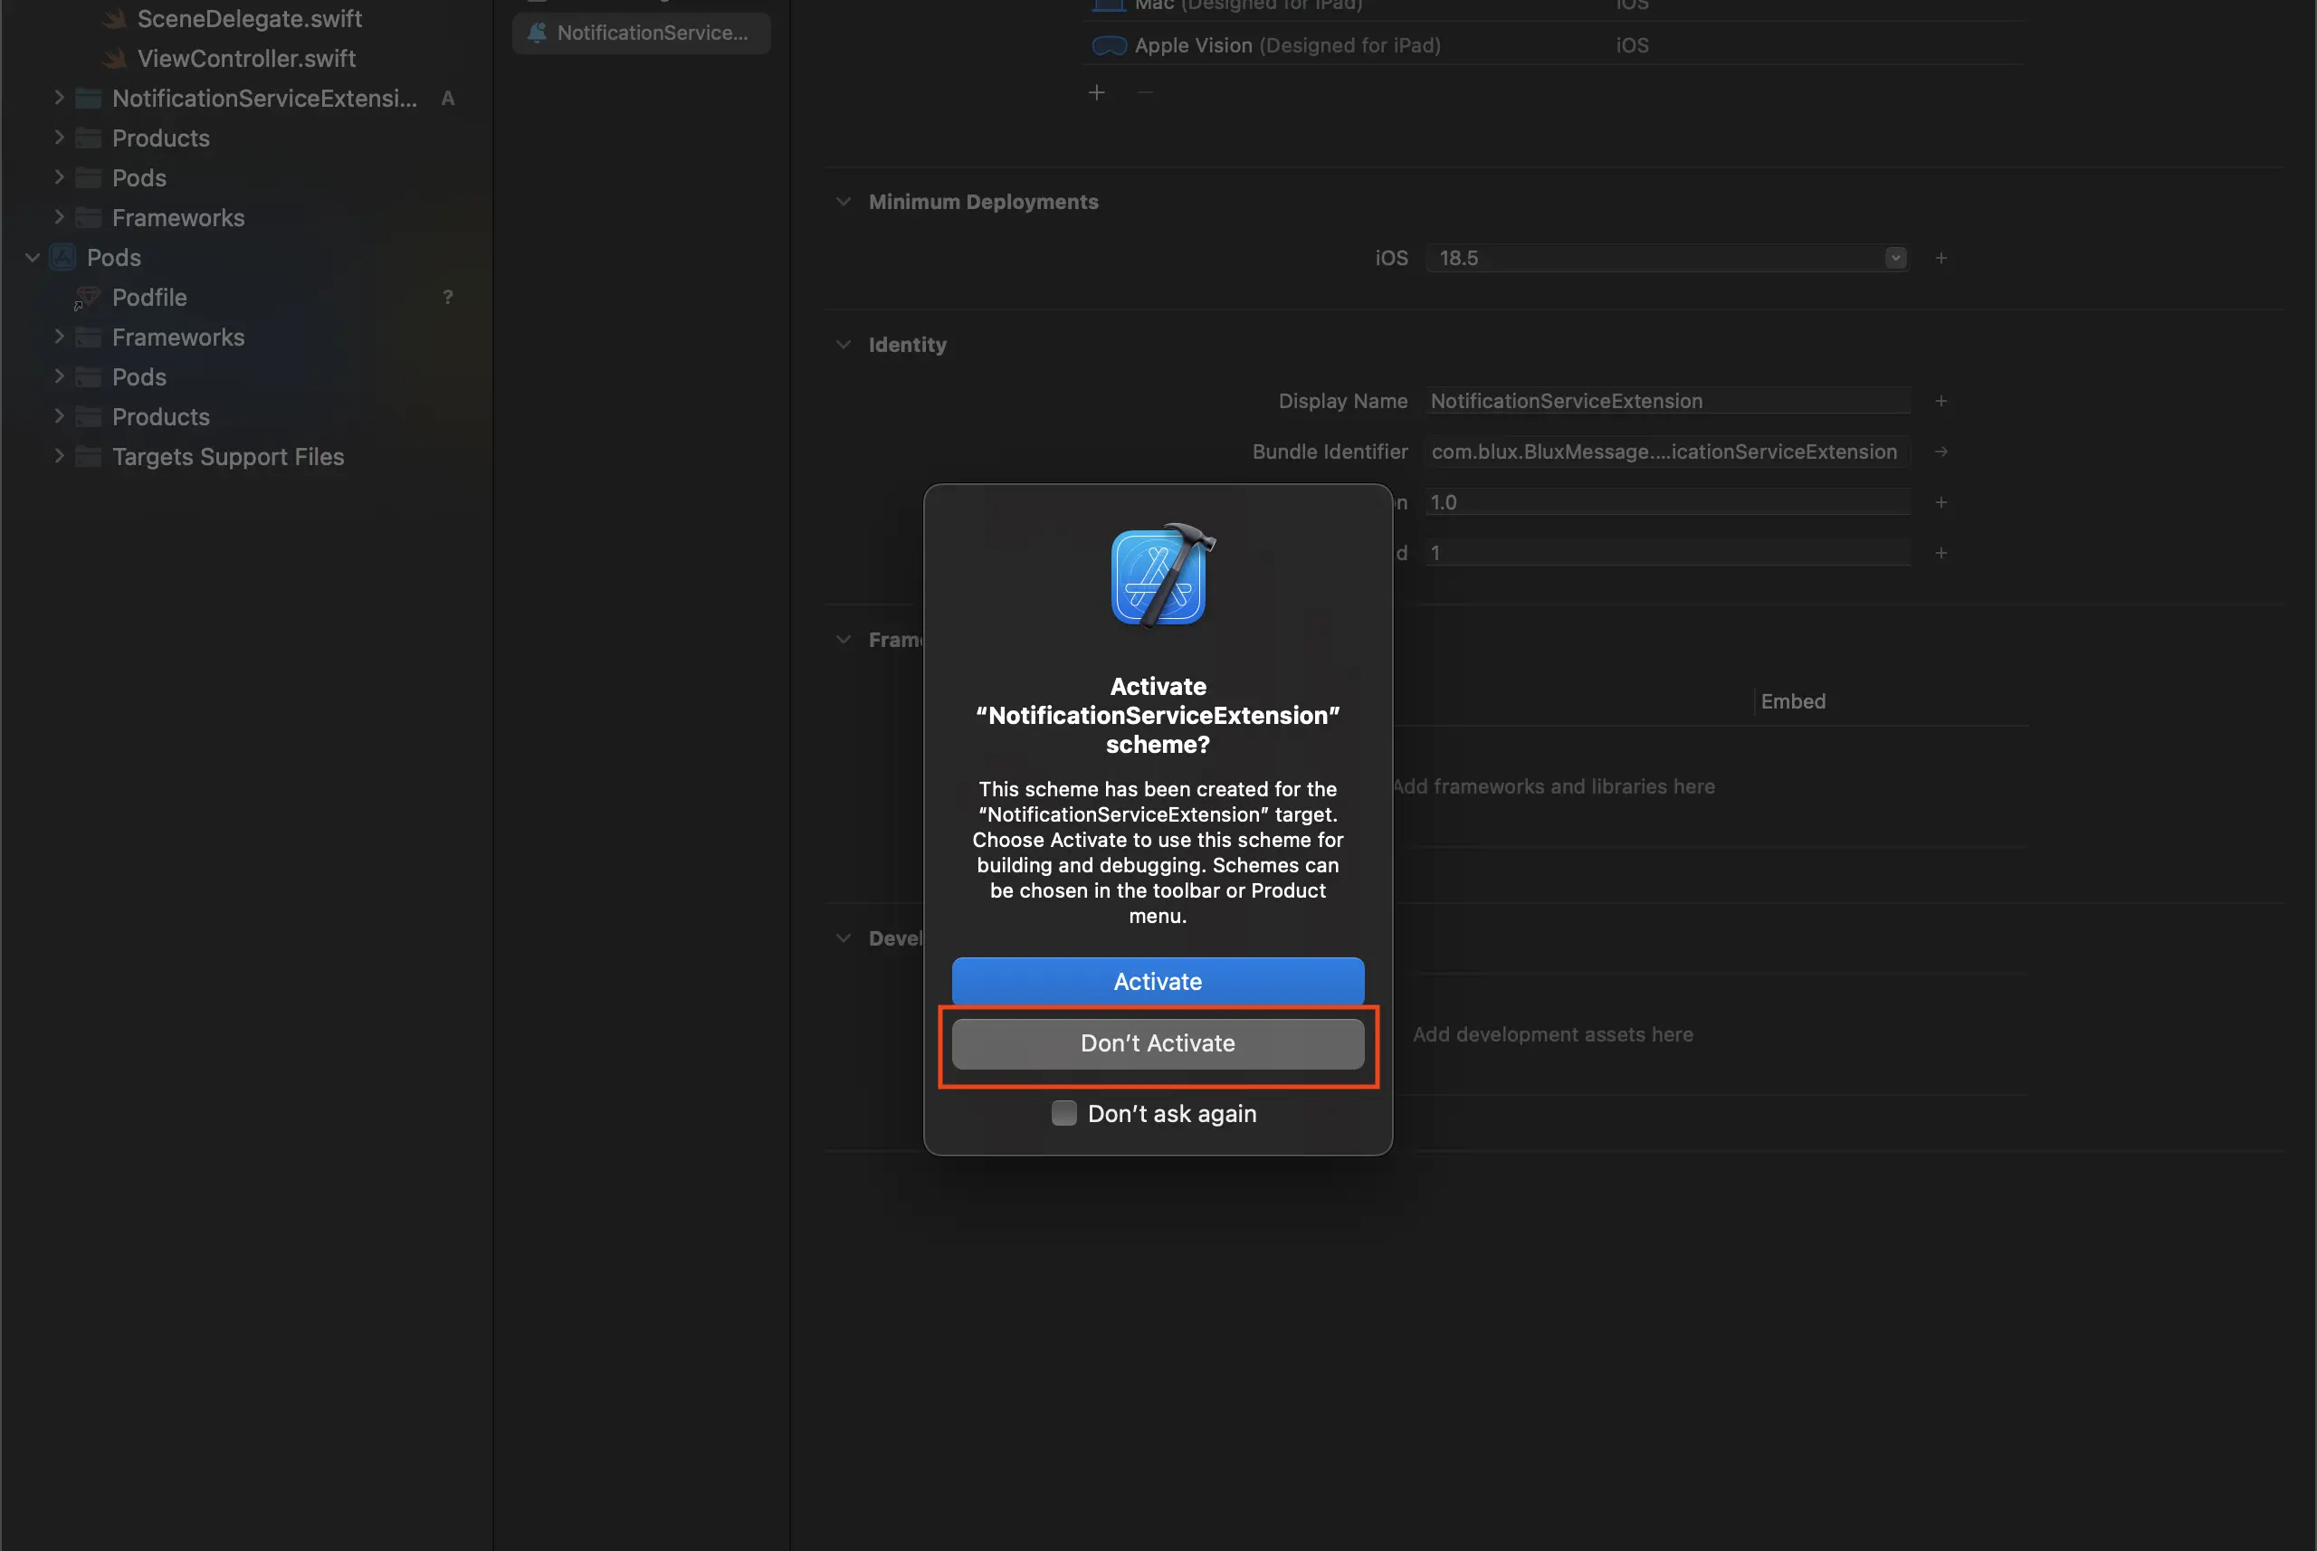Click the build field showing 1
This screenshot has height=1551, width=2317.
point(1667,553)
